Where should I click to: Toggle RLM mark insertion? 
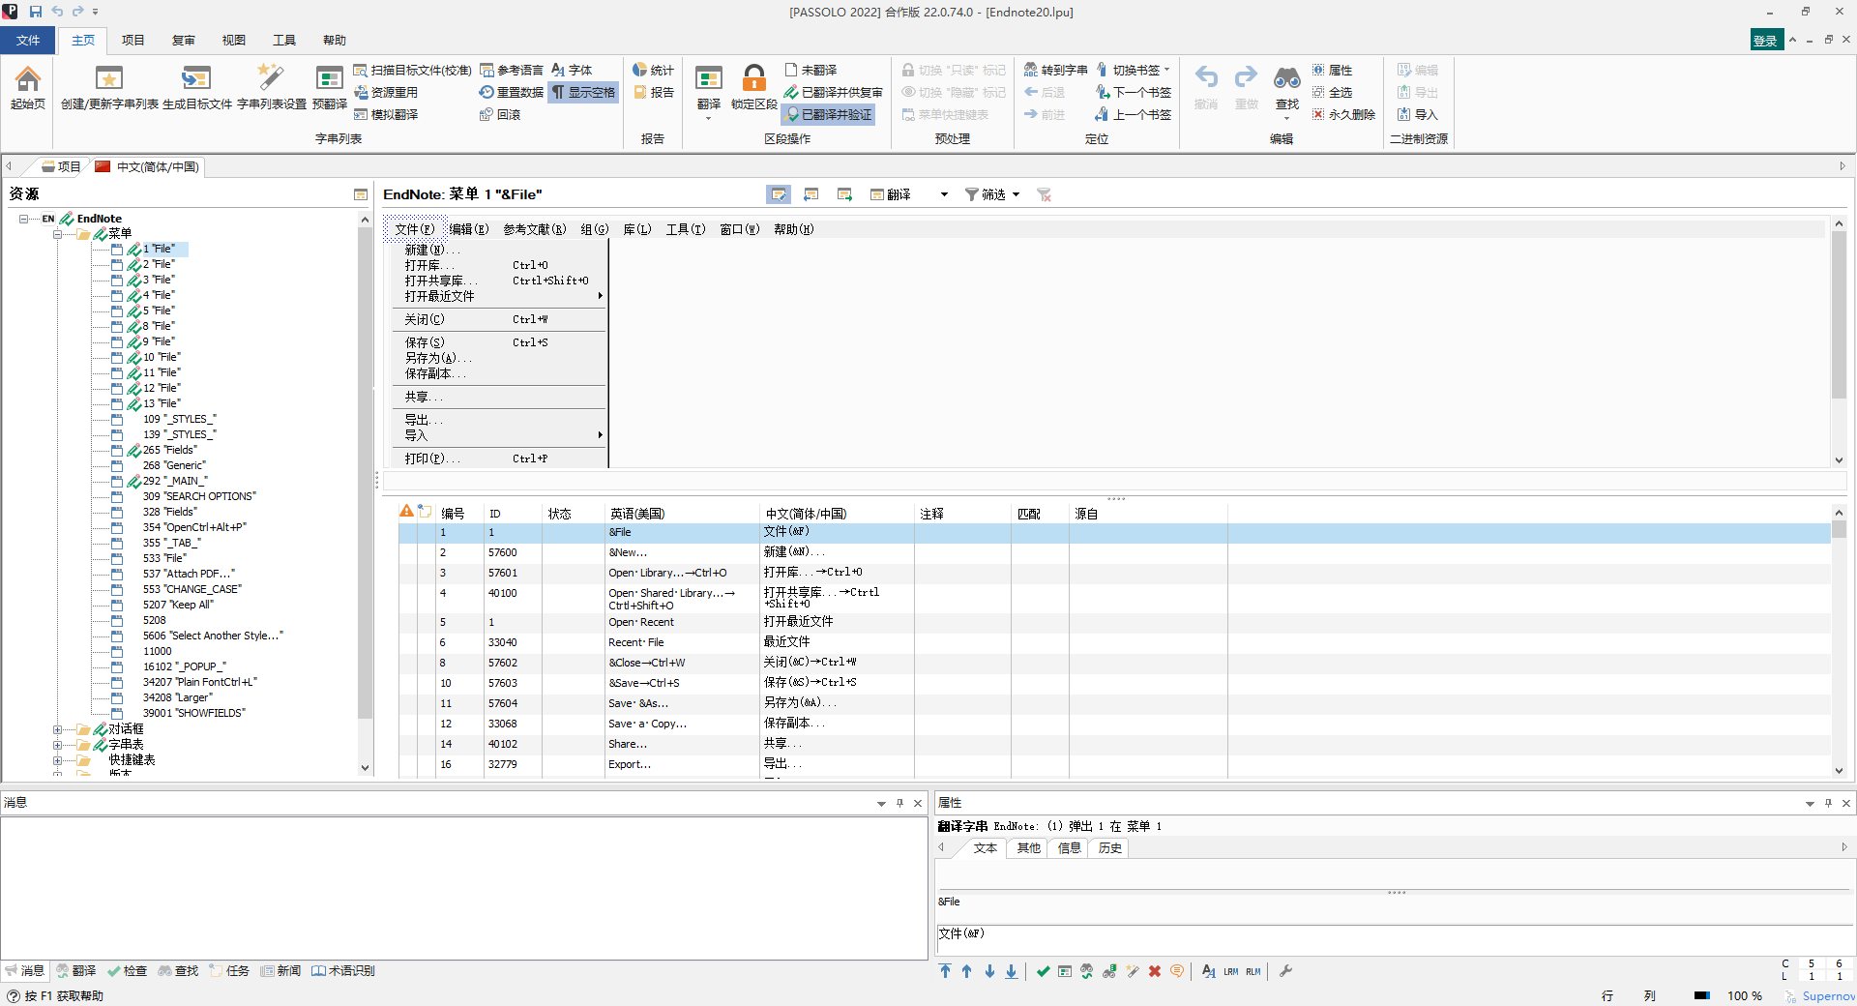[1253, 971]
